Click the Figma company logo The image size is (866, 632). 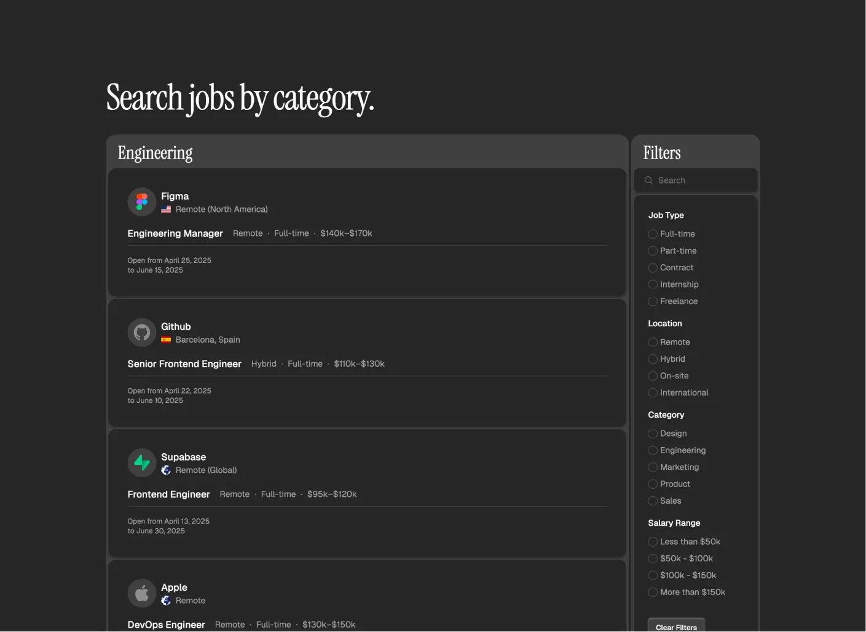142,201
